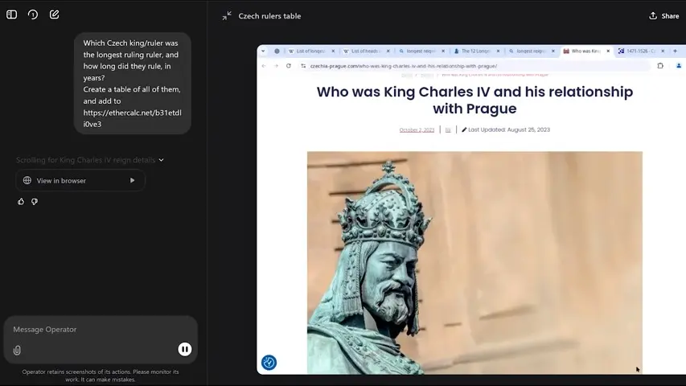Attach a file with paperclip icon
This screenshot has width=686, height=386.
point(17,350)
